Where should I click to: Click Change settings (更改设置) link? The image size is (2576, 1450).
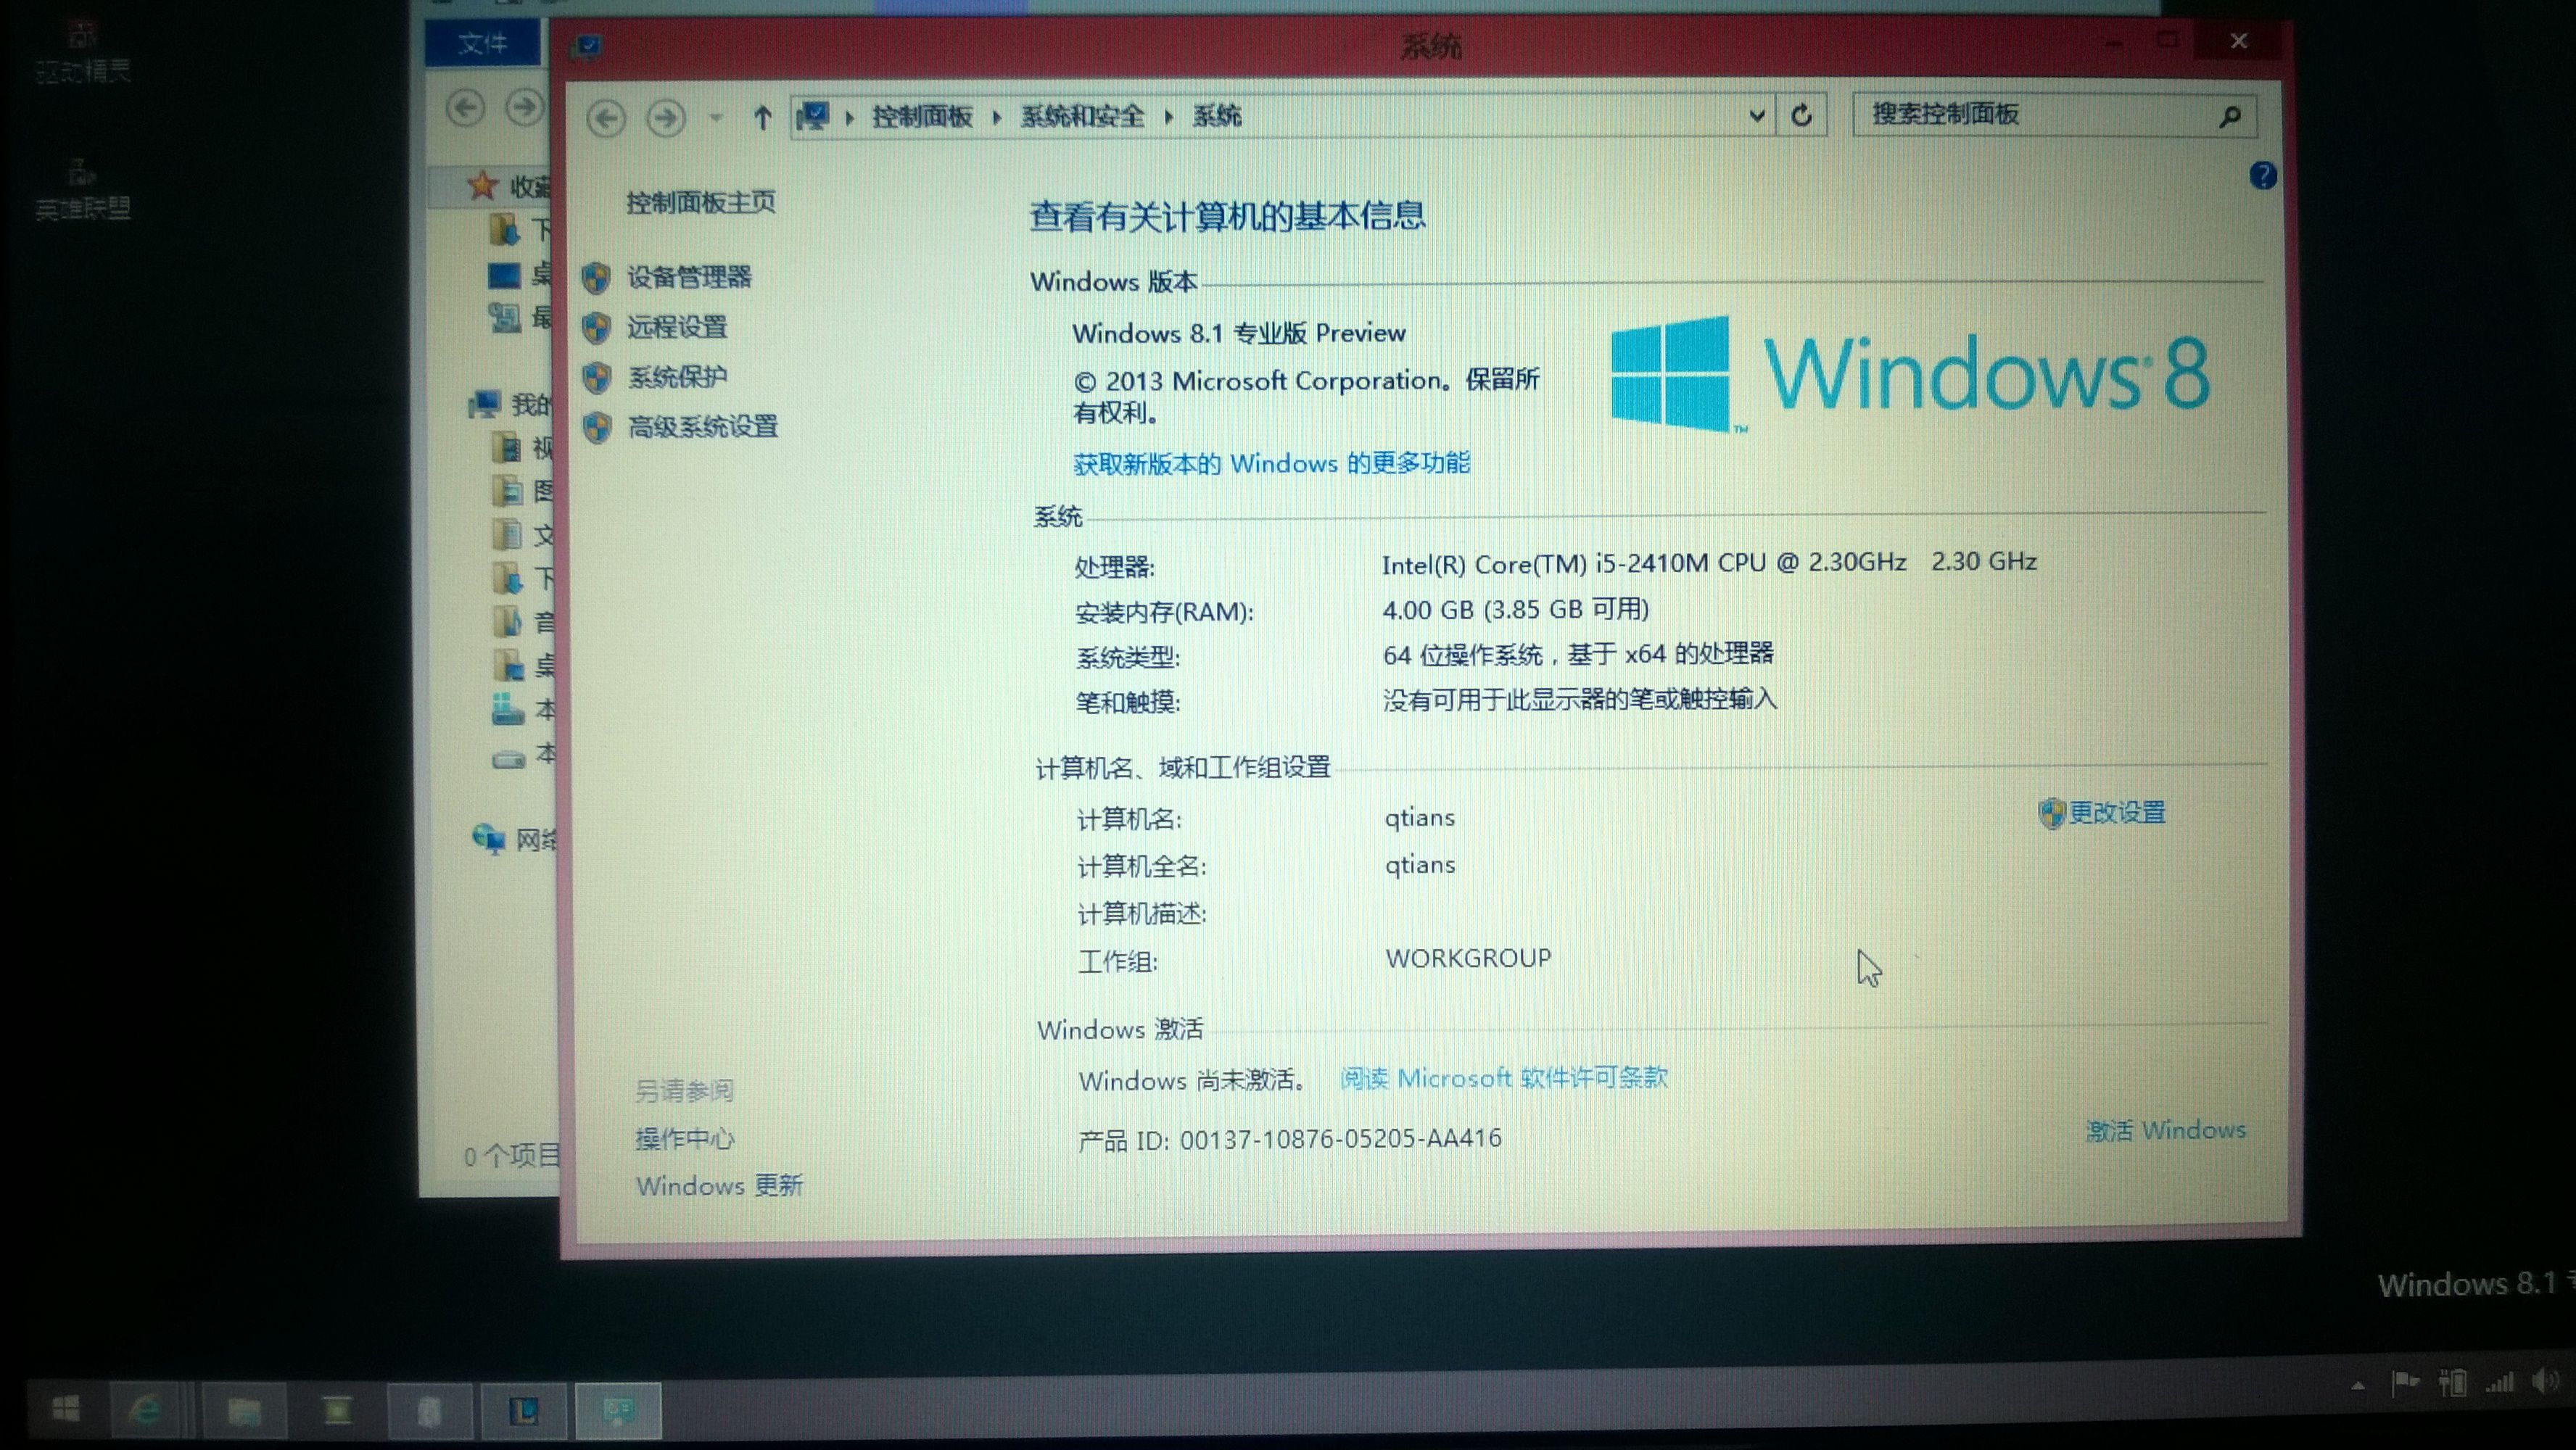click(2116, 812)
